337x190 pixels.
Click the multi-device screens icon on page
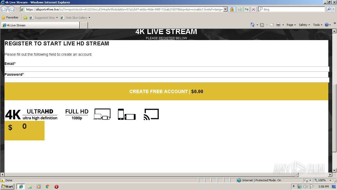pyautogui.click(x=102, y=114)
